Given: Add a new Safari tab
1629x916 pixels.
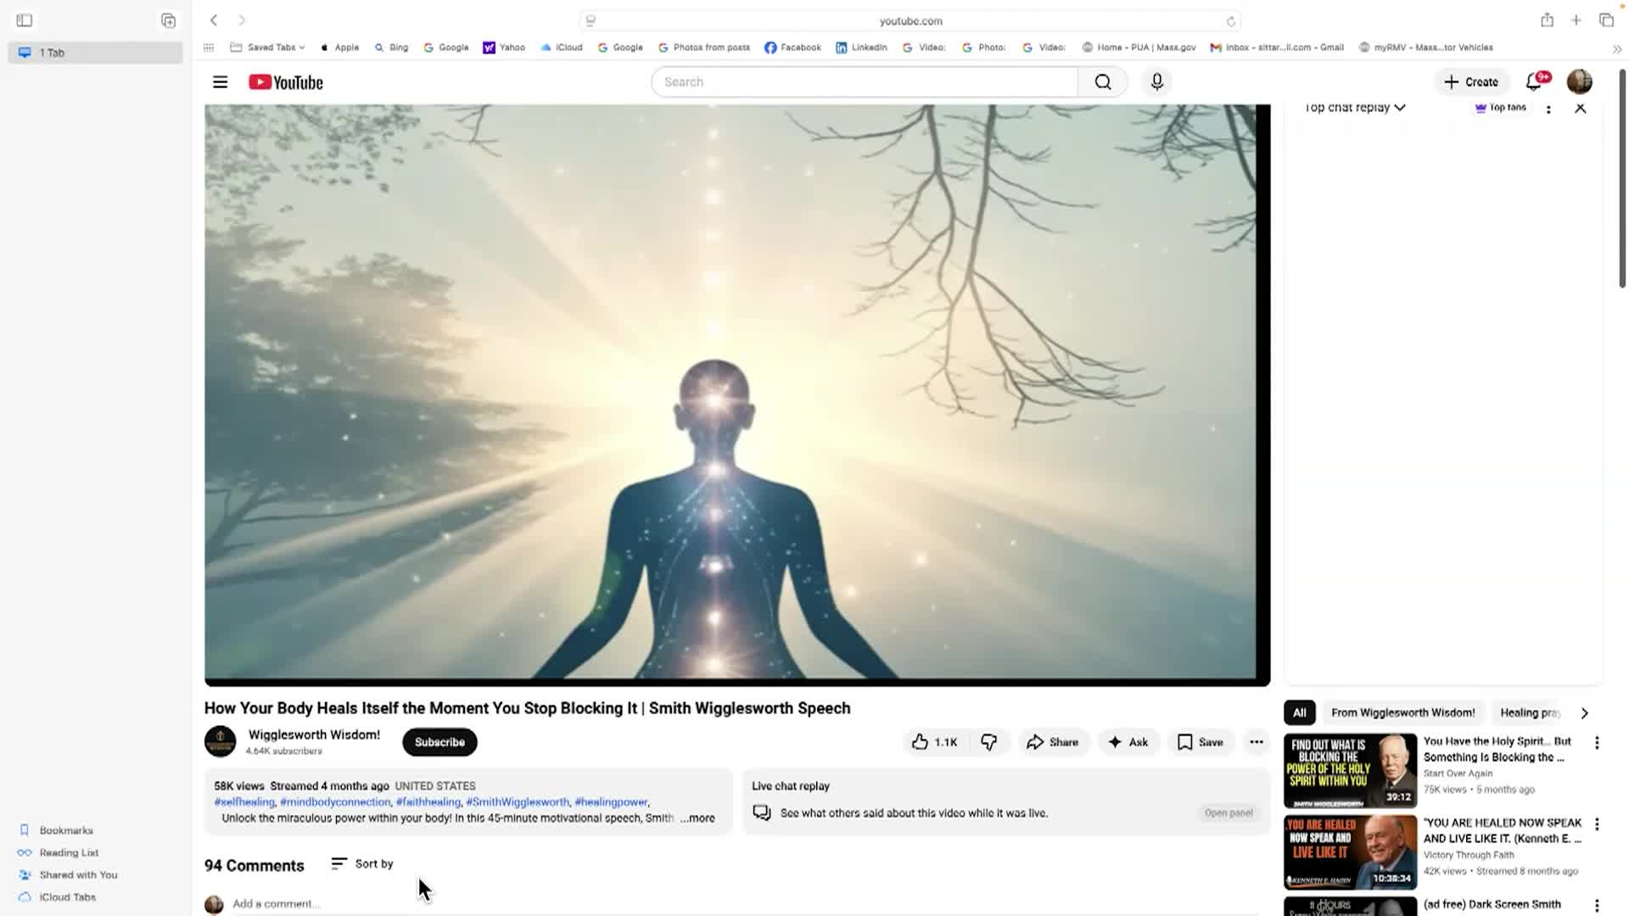Looking at the screenshot, I should (x=1576, y=20).
